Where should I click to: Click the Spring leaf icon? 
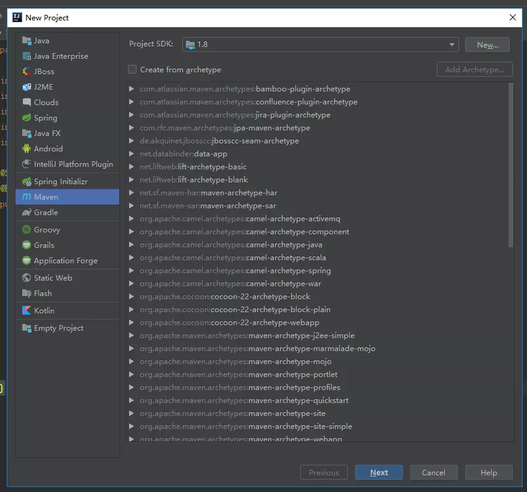point(27,117)
